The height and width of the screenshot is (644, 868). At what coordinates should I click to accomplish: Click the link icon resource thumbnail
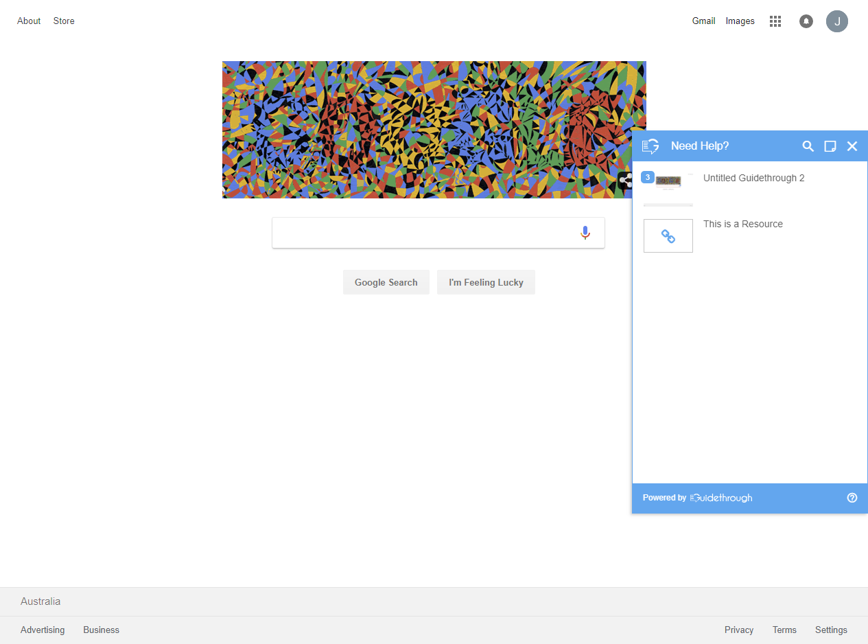click(x=668, y=235)
